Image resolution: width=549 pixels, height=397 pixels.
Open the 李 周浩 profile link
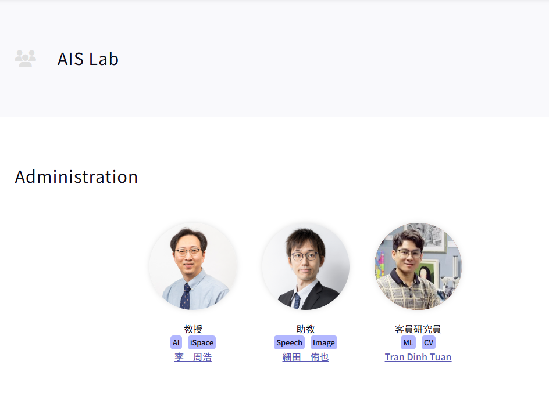click(x=193, y=357)
